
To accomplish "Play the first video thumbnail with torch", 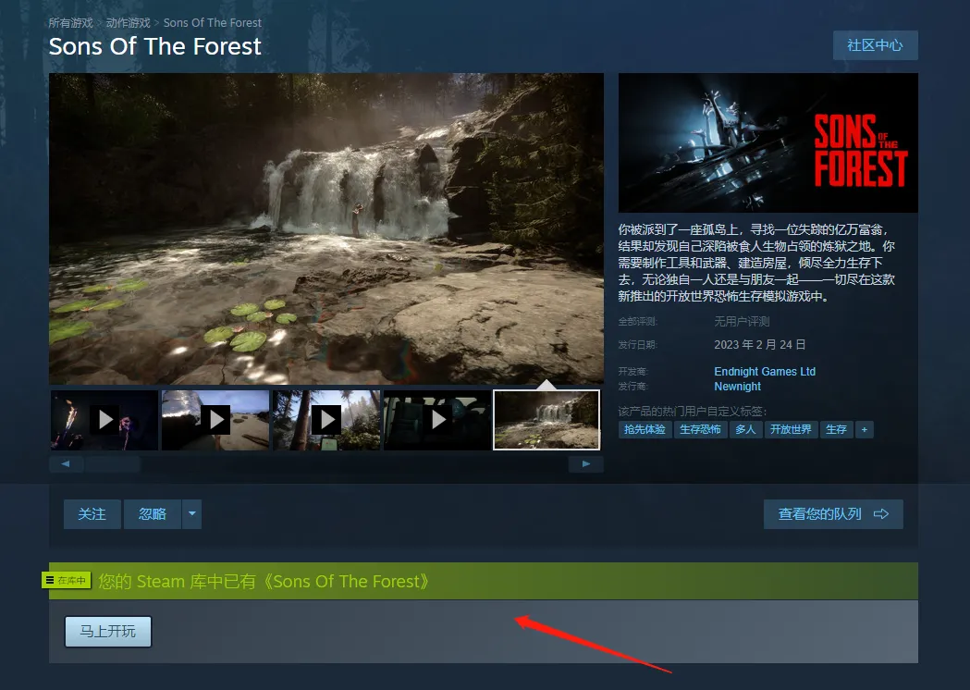I will coord(104,420).
